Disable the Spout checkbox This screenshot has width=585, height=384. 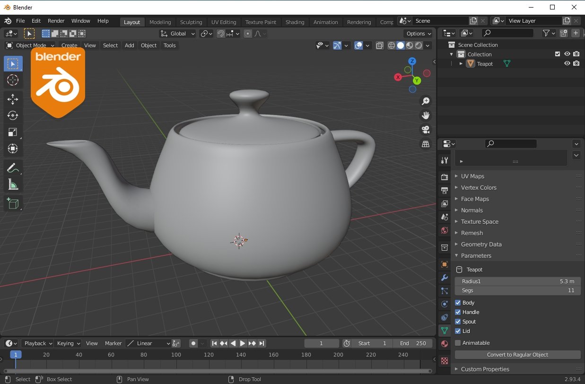[458, 321]
